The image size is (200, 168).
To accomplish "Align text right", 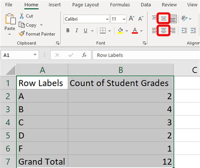I will pyautogui.click(x=173, y=30).
